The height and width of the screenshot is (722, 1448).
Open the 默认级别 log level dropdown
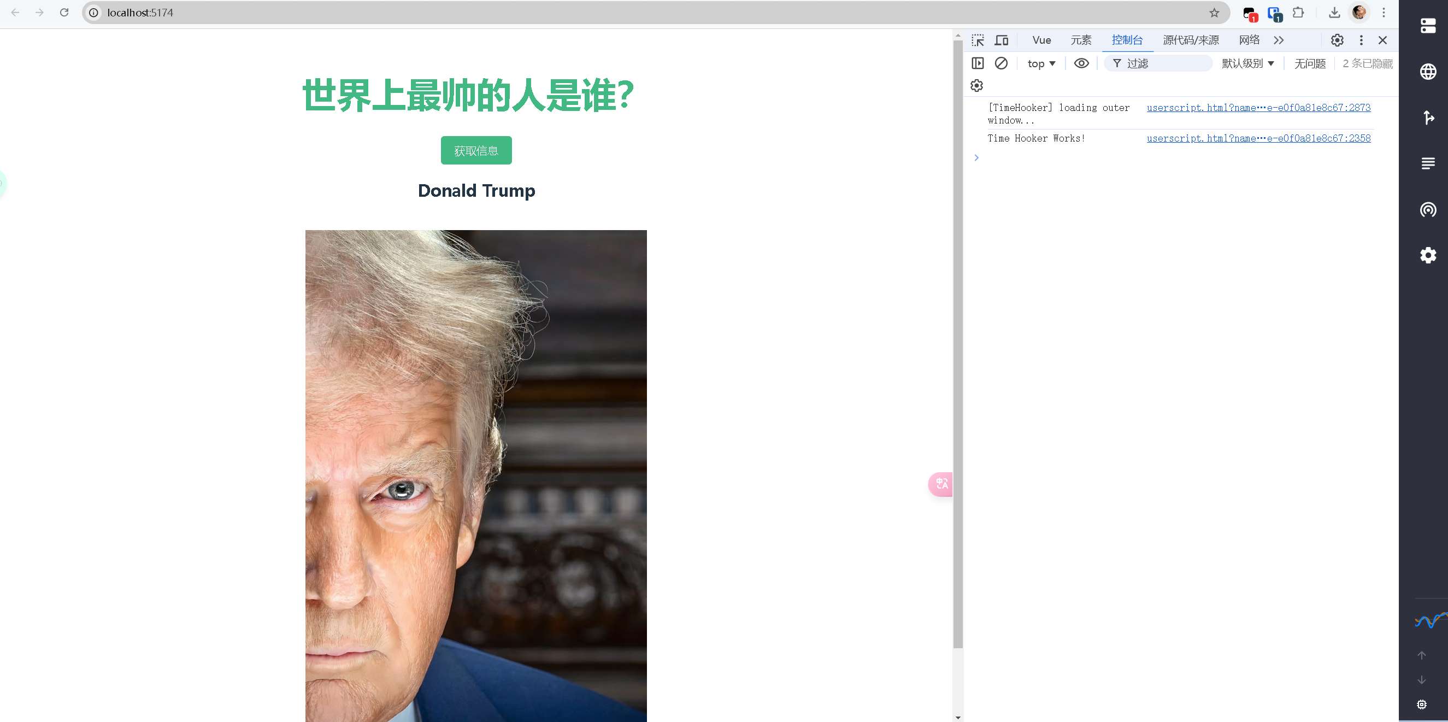click(x=1247, y=63)
